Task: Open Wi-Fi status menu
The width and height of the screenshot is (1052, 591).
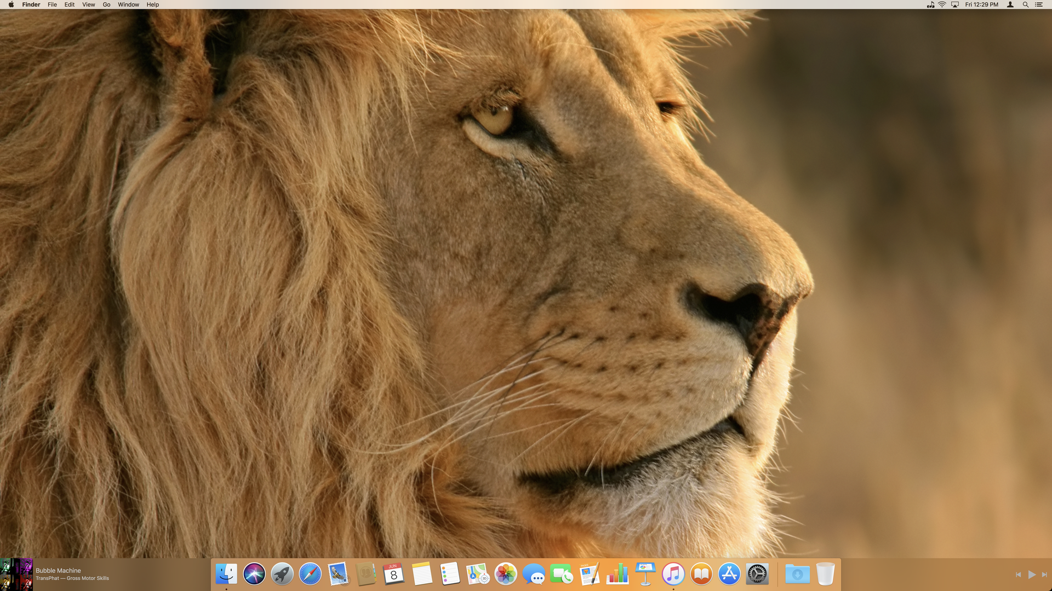Action: [x=942, y=4]
